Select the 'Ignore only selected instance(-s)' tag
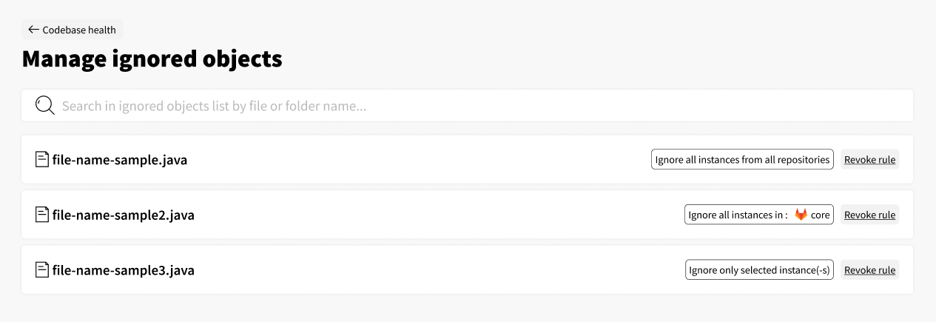The width and height of the screenshot is (936, 322). pyautogui.click(x=759, y=270)
